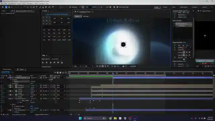Select the Rotation tool
215x121 pixels.
25,7
